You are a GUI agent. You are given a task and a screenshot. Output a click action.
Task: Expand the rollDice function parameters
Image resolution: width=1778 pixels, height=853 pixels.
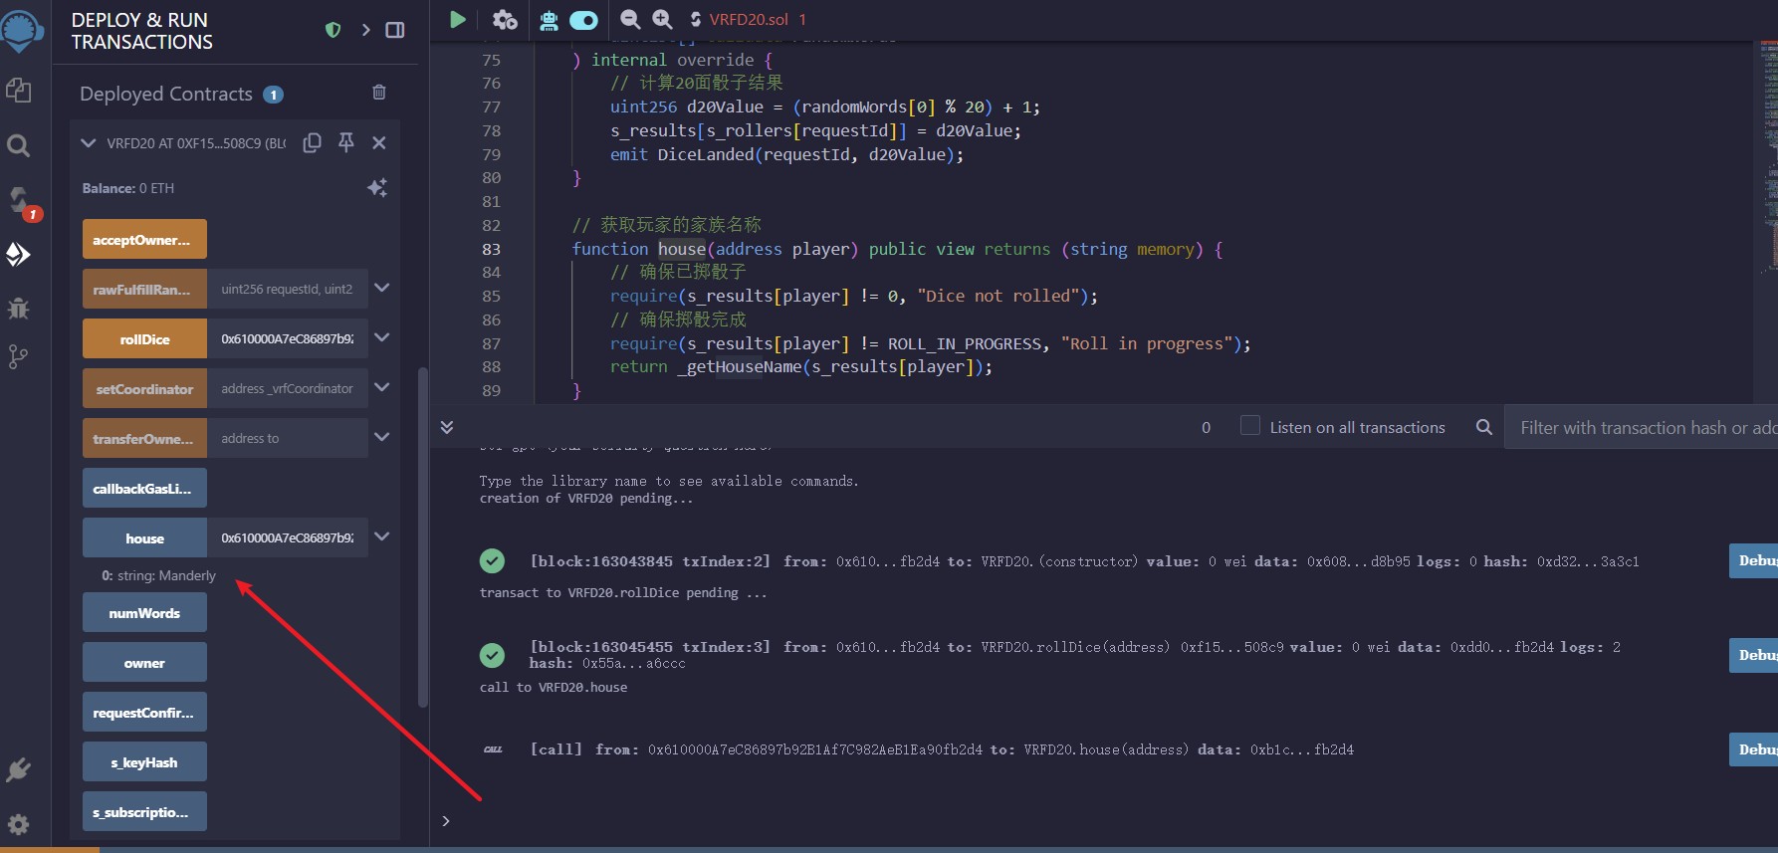(381, 337)
